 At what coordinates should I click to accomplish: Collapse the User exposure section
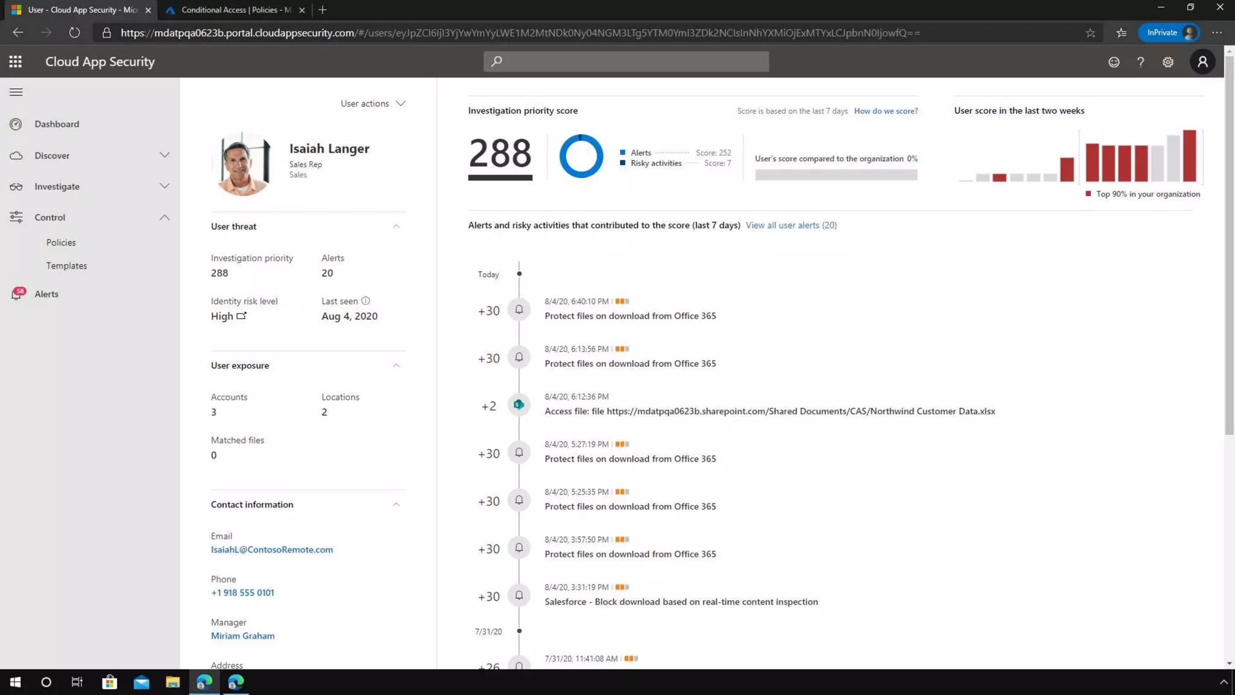(x=396, y=366)
